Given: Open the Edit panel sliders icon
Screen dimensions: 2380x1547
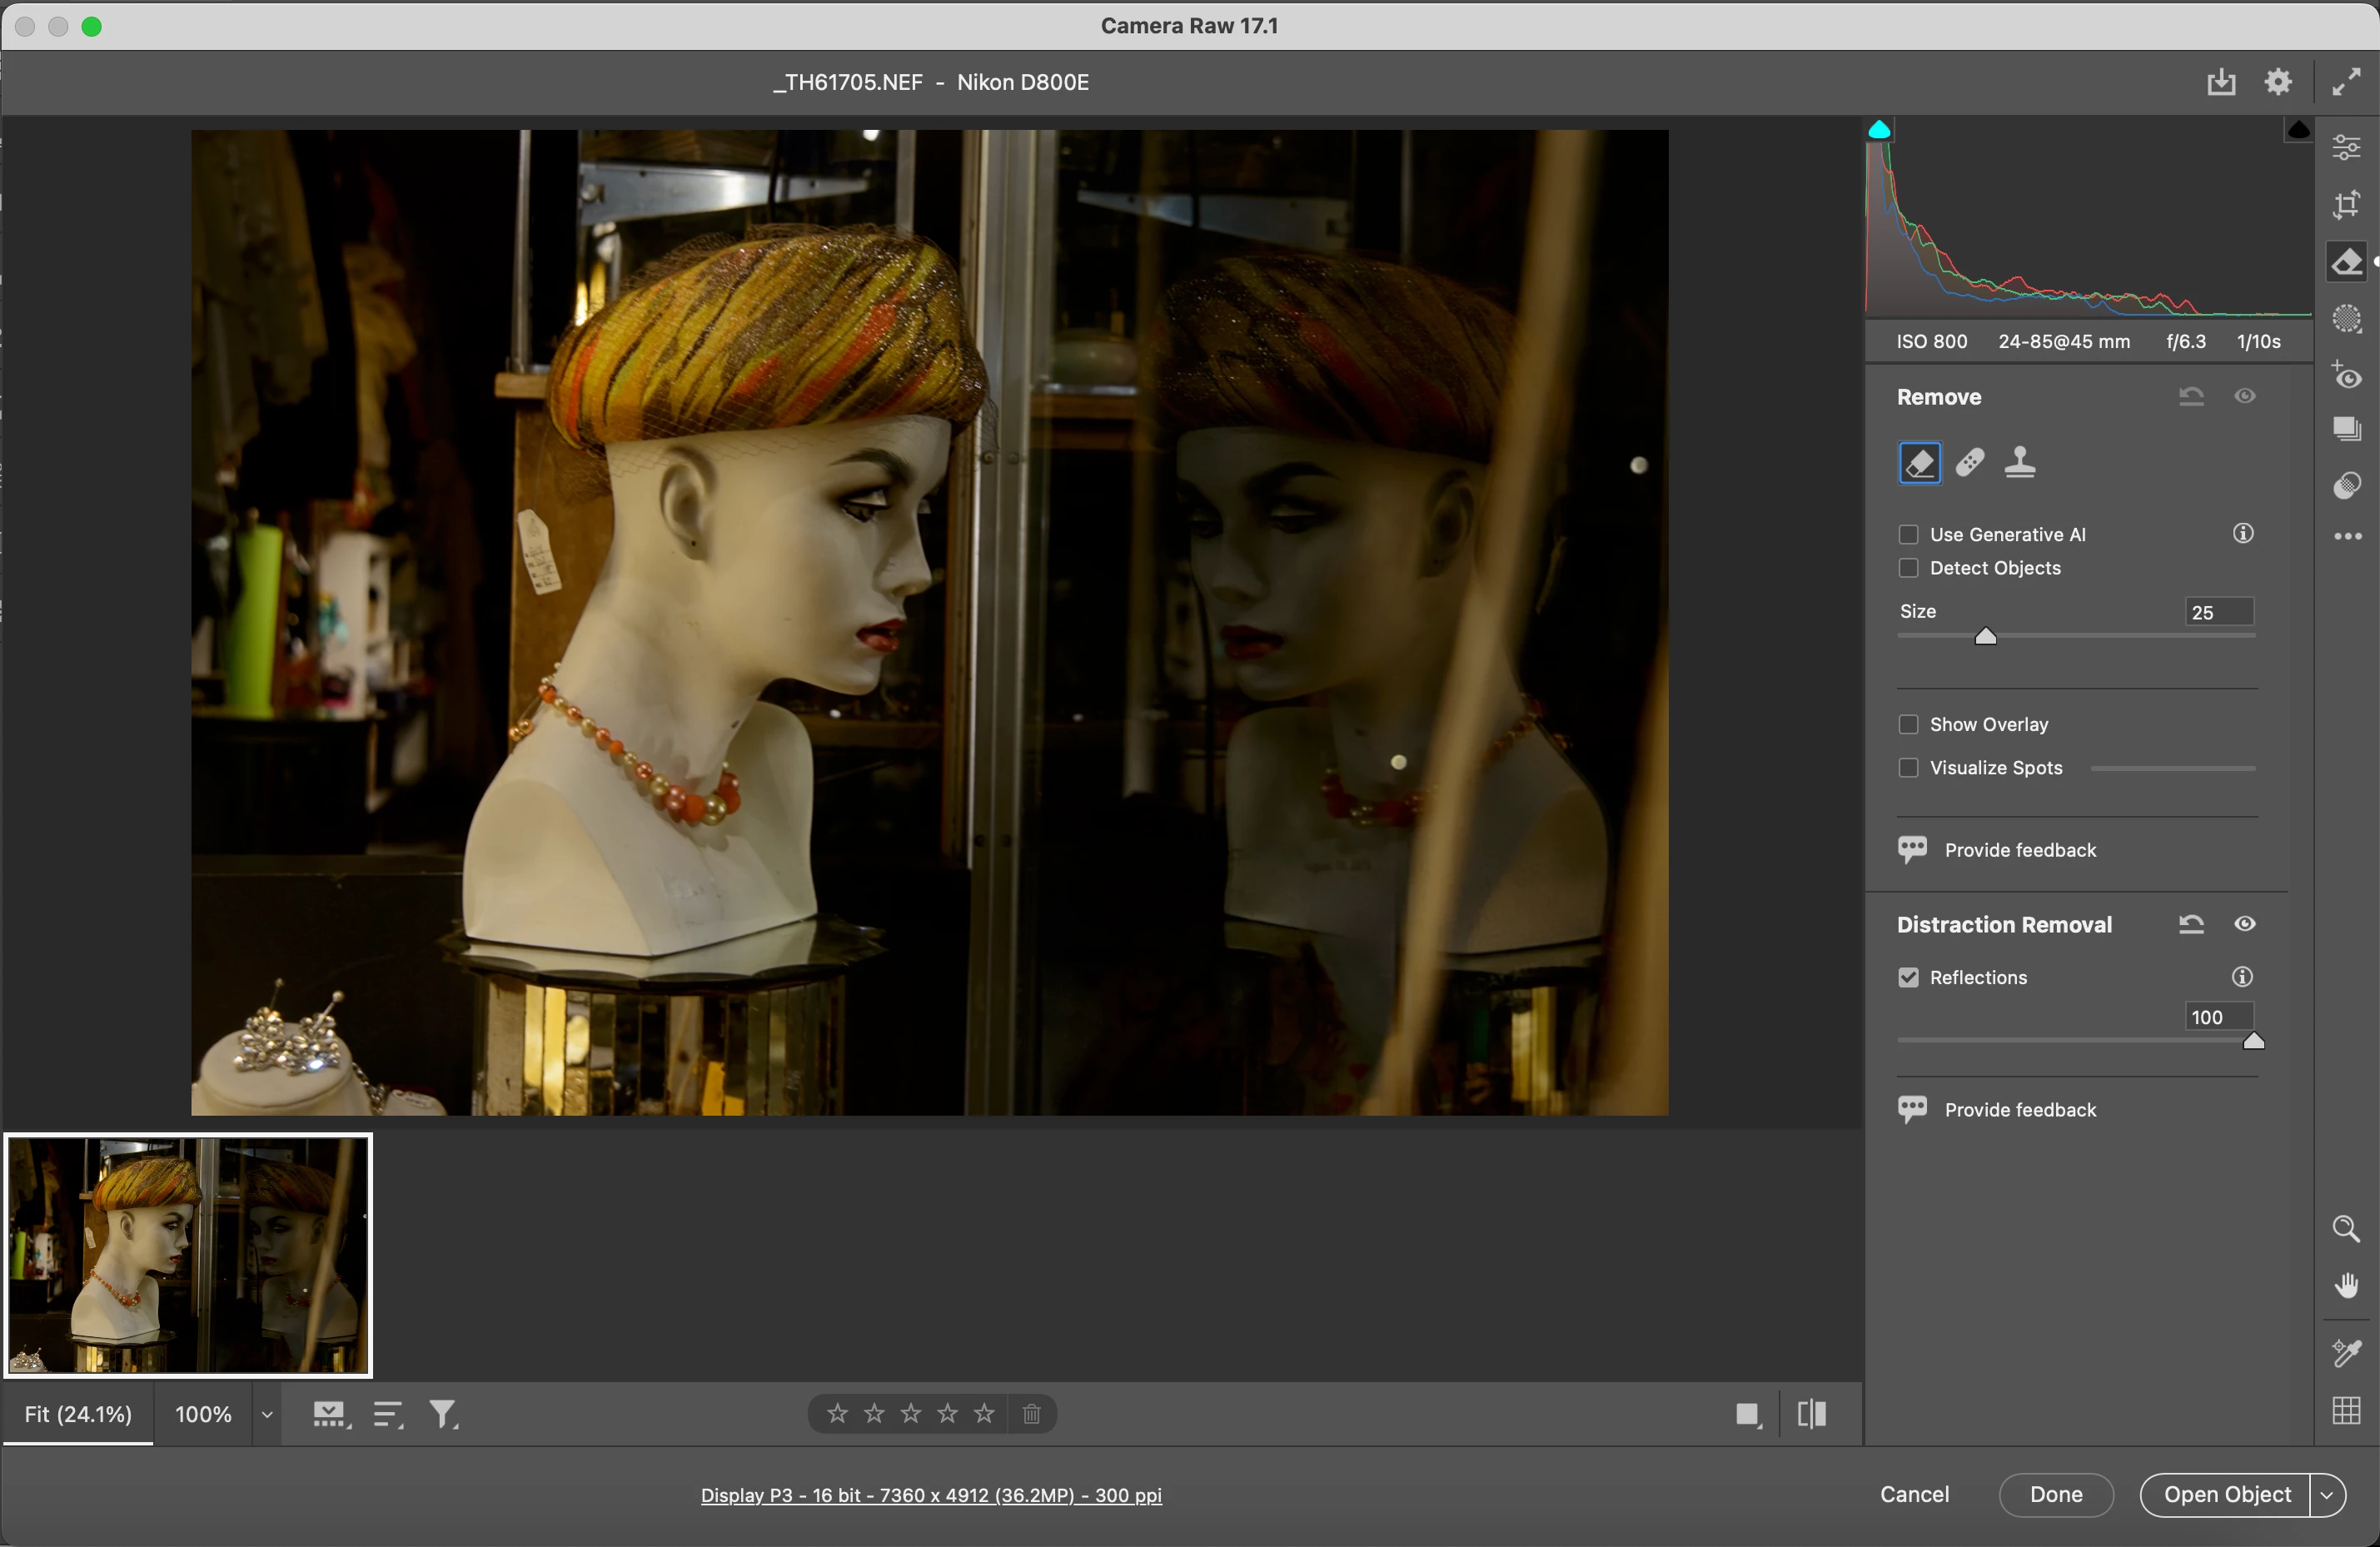Looking at the screenshot, I should [x=2346, y=148].
